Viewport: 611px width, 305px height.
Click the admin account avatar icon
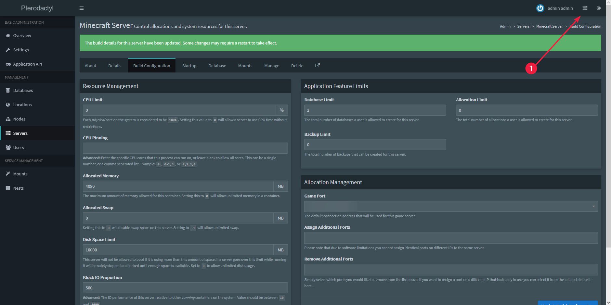click(x=540, y=8)
